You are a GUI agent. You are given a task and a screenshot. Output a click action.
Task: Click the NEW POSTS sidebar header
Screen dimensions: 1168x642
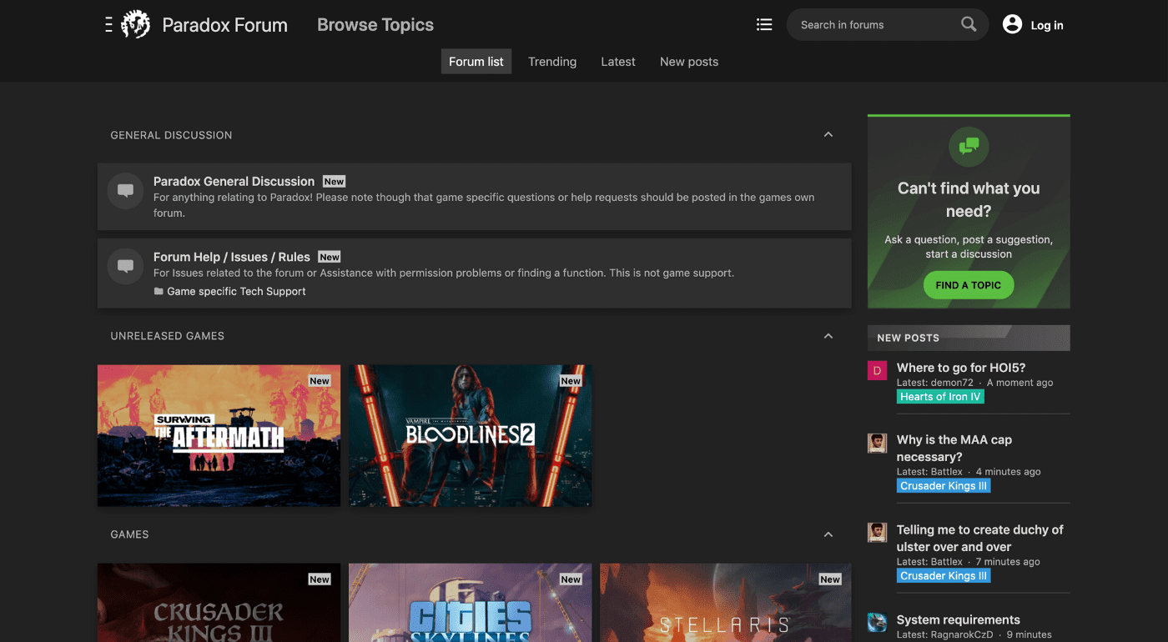coord(969,338)
